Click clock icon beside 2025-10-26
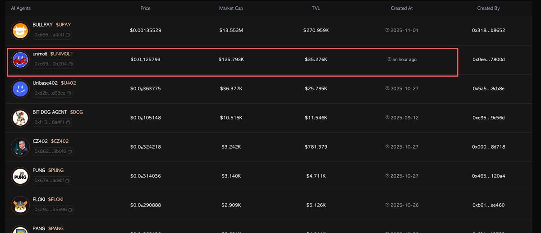 coord(387,205)
